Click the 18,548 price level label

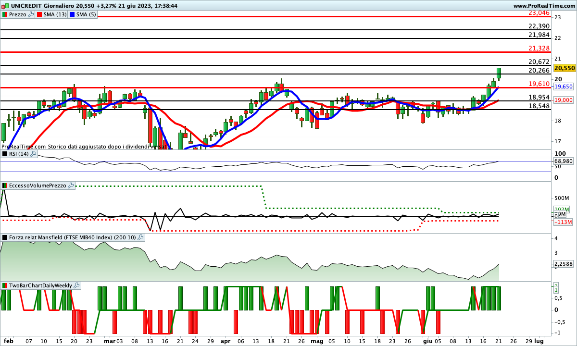coord(539,106)
